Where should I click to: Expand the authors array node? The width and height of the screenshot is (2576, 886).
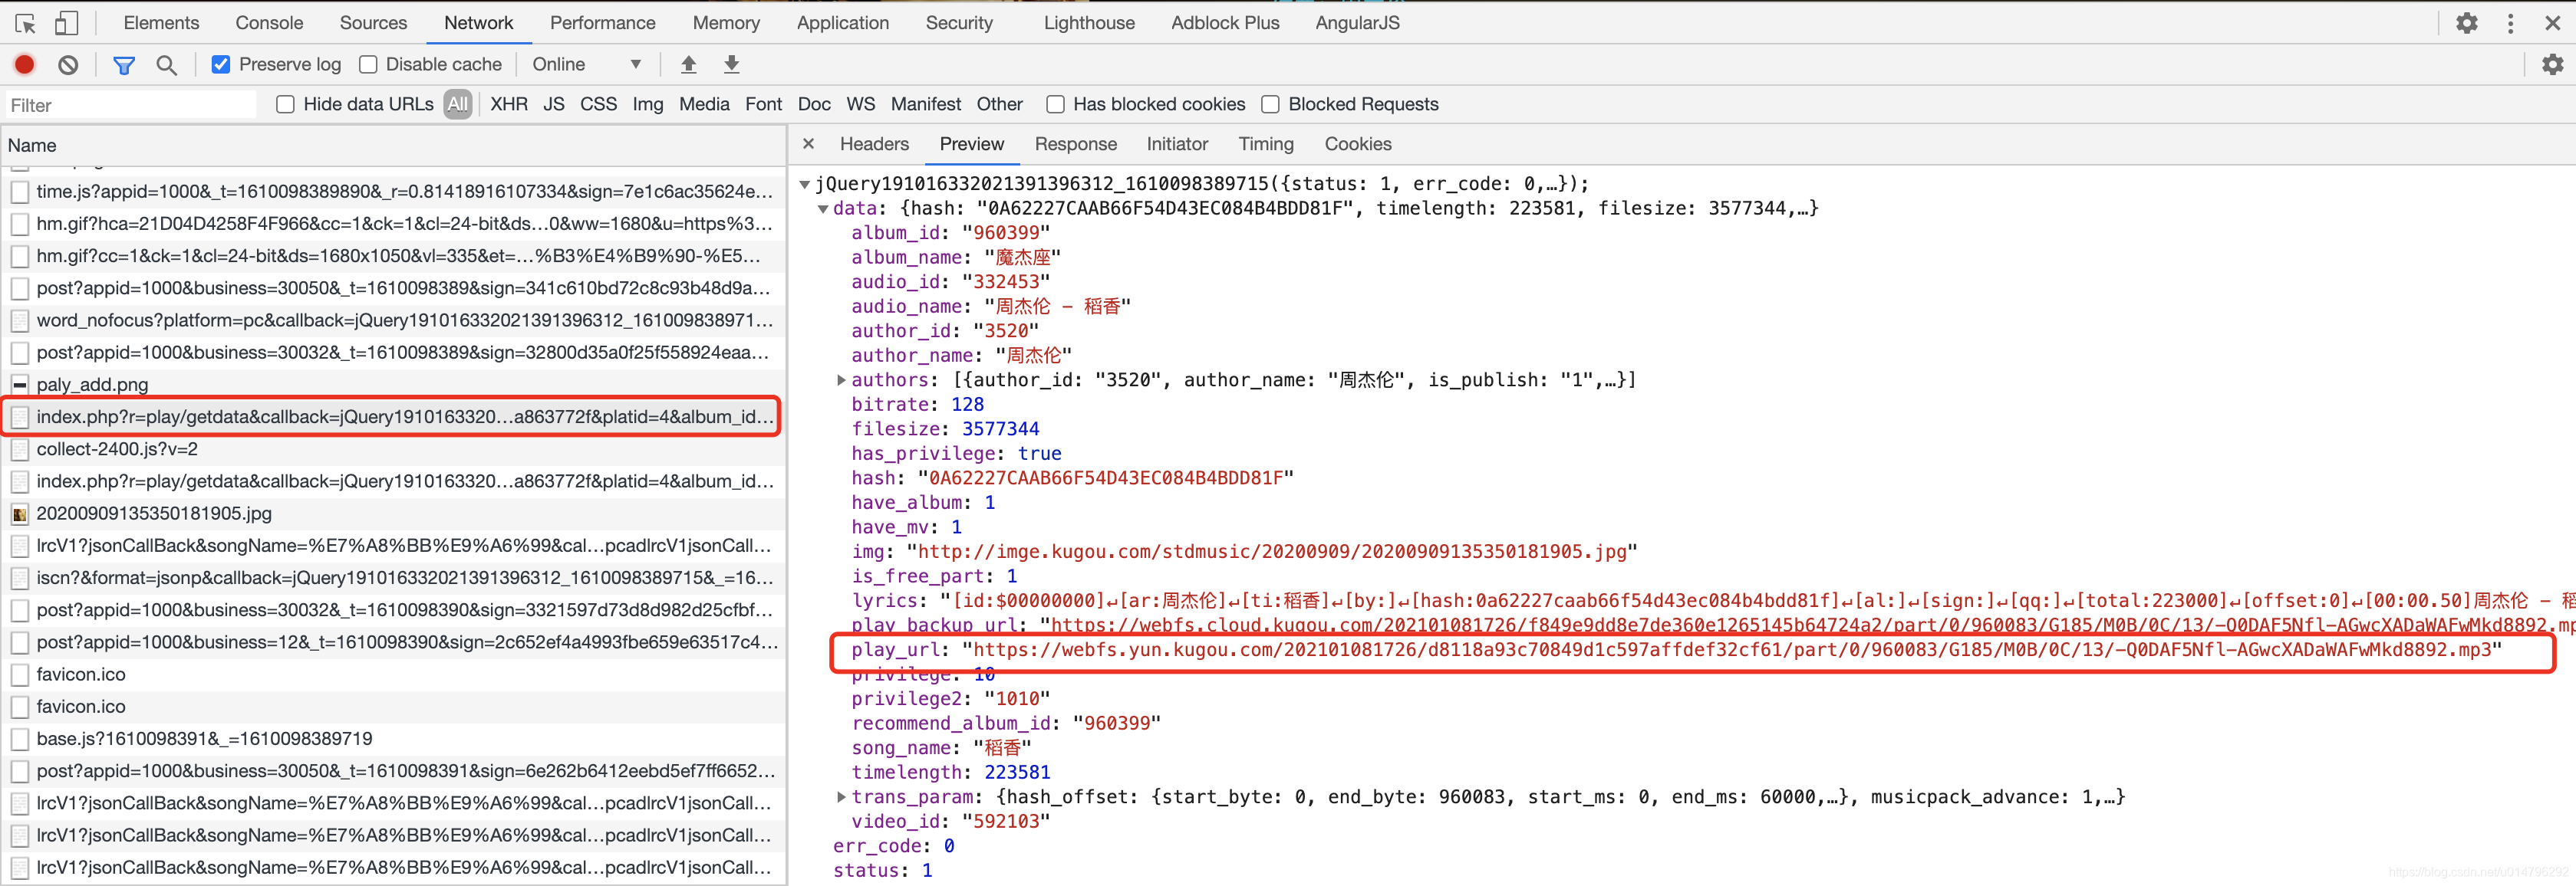(x=841, y=379)
